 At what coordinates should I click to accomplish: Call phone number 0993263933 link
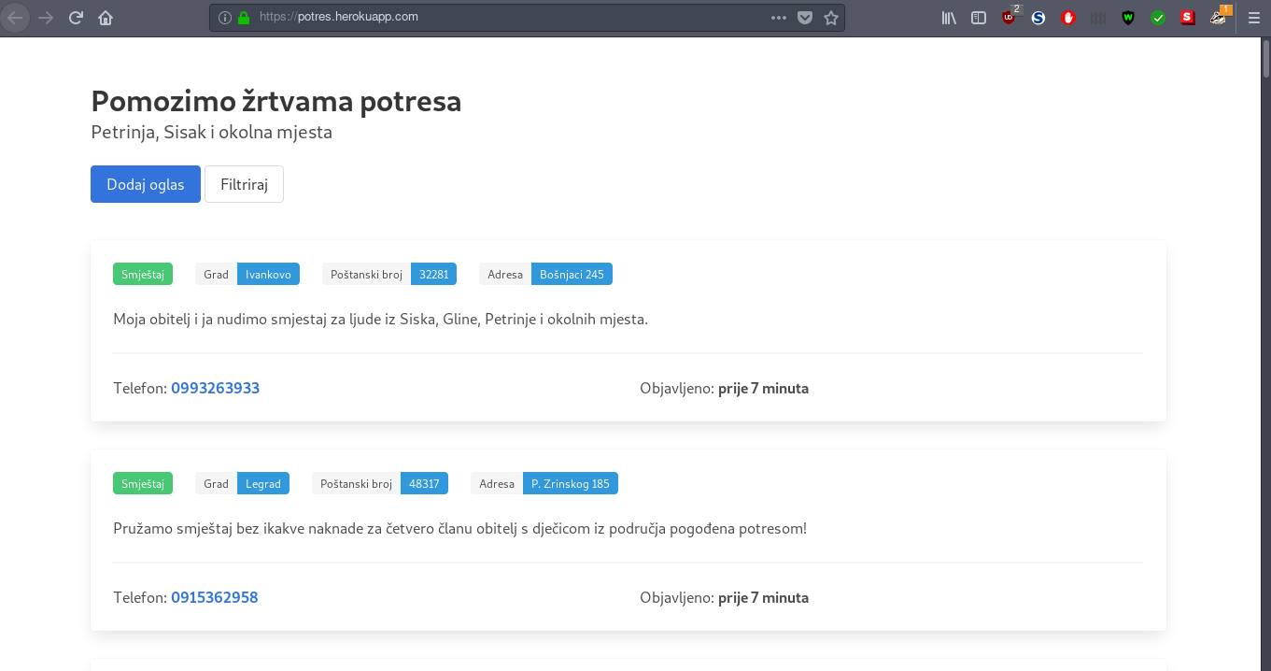(215, 388)
